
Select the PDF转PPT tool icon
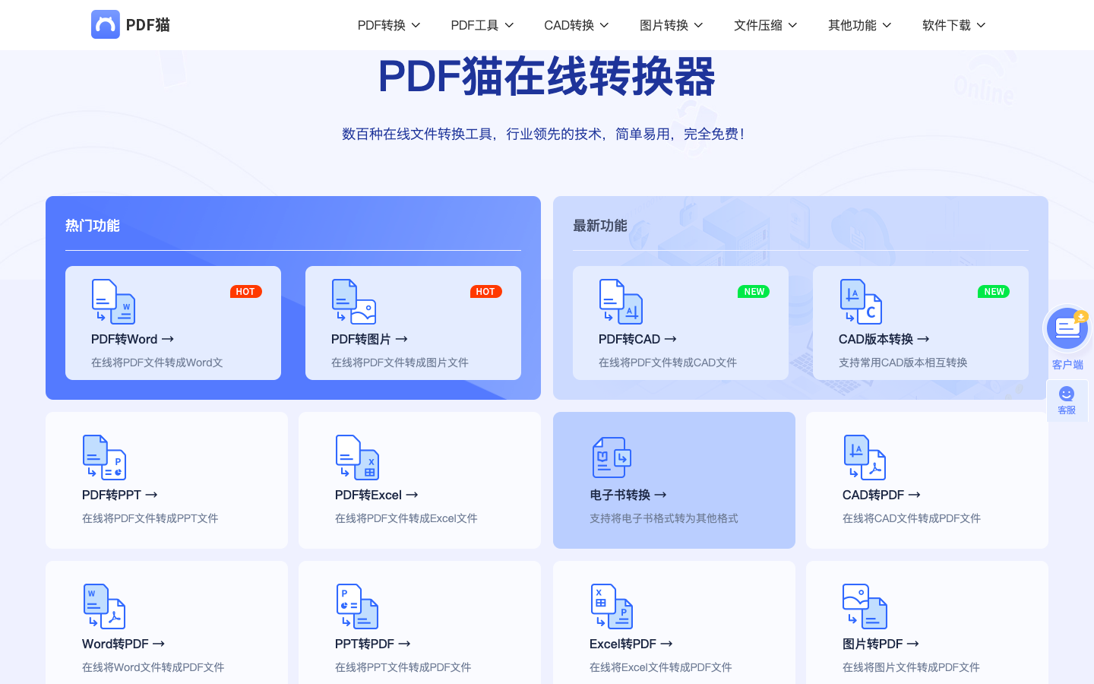coord(104,457)
